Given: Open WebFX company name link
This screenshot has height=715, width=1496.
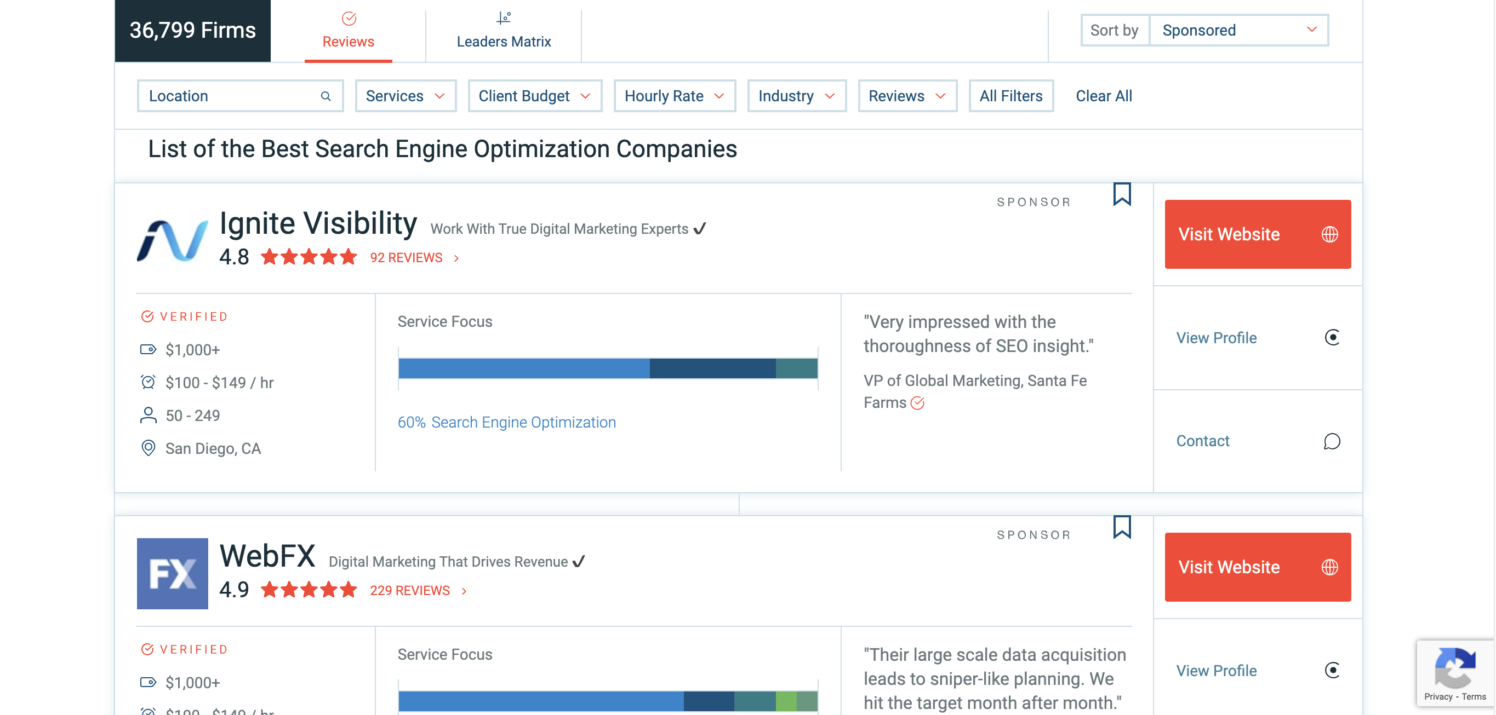Looking at the screenshot, I should [x=268, y=556].
